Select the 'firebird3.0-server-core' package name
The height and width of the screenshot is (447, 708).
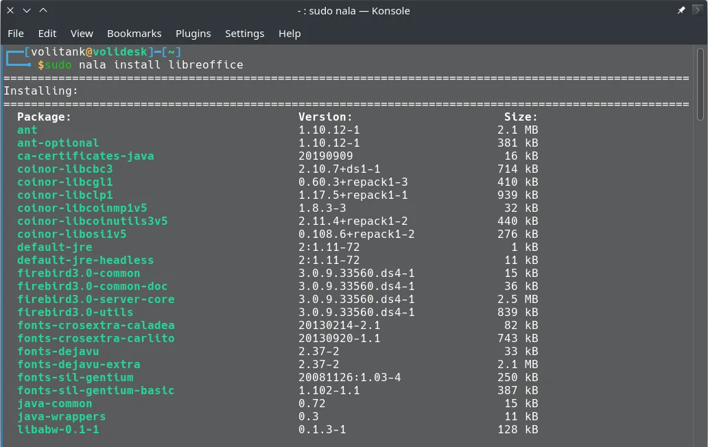click(96, 300)
